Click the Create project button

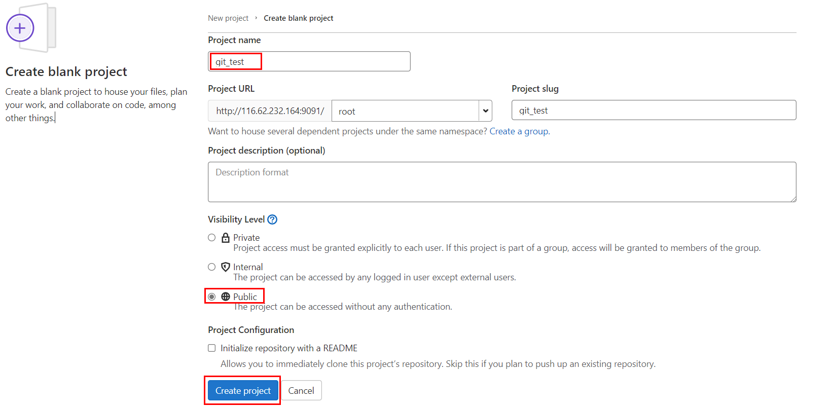tap(243, 390)
